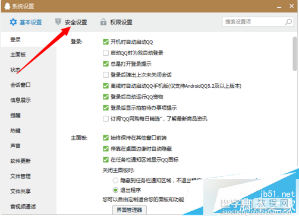Viewport: 299px width, 216px height.
Task: Close the 系统设置 window
Action: [x=291, y=6]
